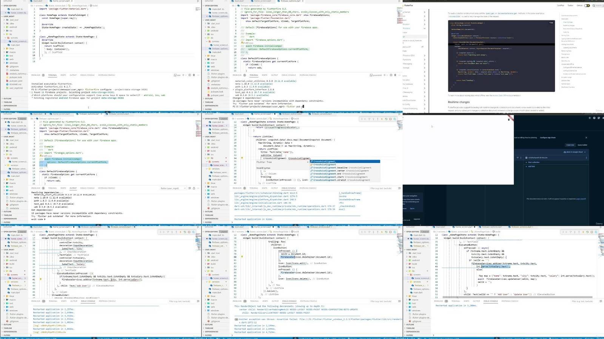This screenshot has height=339, width=604.
Task: Copy the FlutterFire code sample with Copy button
Action: [x=551, y=23]
